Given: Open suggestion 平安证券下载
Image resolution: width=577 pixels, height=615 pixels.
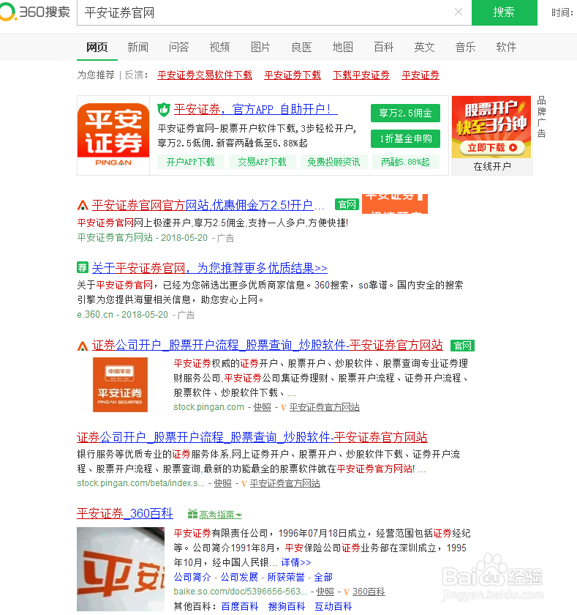Looking at the screenshot, I should click(293, 75).
